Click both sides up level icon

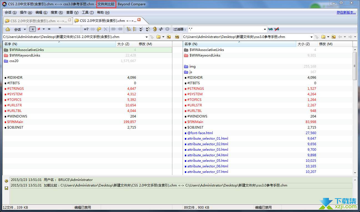tap(177, 37)
